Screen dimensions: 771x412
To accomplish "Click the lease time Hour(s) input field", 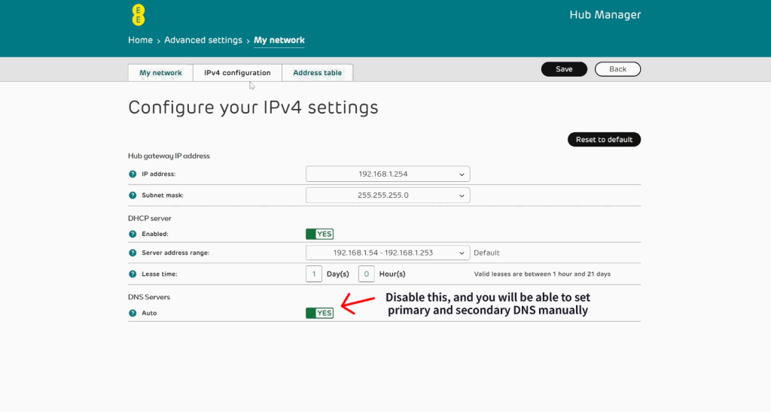I will coord(367,274).
